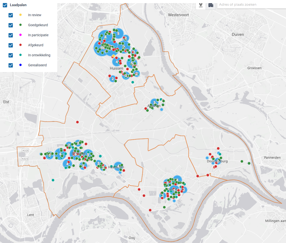Select the lone teal marker southwest of Bemmel
The image size is (286, 243).
(x=53, y=180)
